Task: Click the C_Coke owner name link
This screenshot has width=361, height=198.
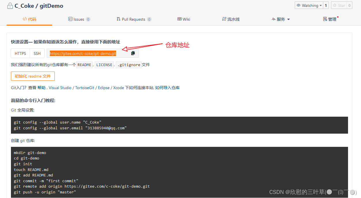Action: (25, 6)
